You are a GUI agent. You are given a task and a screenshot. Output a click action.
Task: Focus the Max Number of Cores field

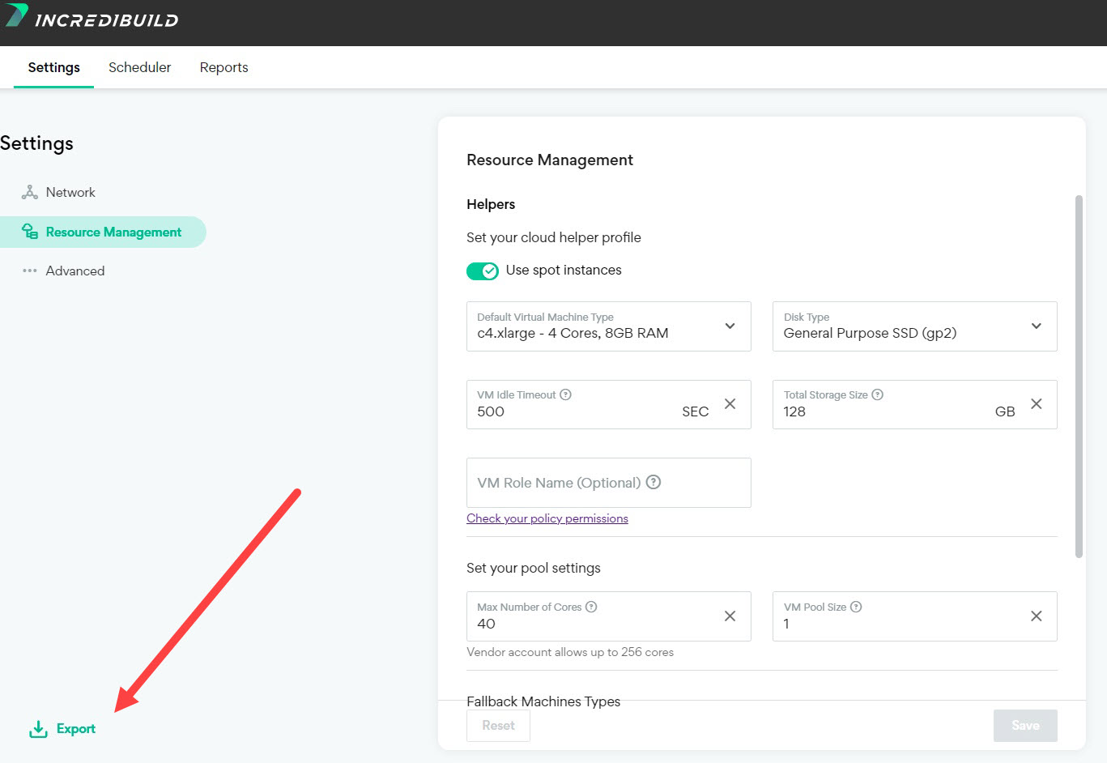point(609,616)
